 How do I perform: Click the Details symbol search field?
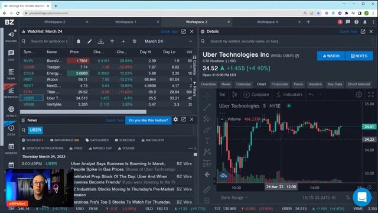tap(287, 41)
